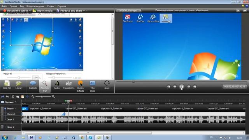Click the Skype icon in taskbar
This screenshot has width=249, height=140.
(91, 138)
